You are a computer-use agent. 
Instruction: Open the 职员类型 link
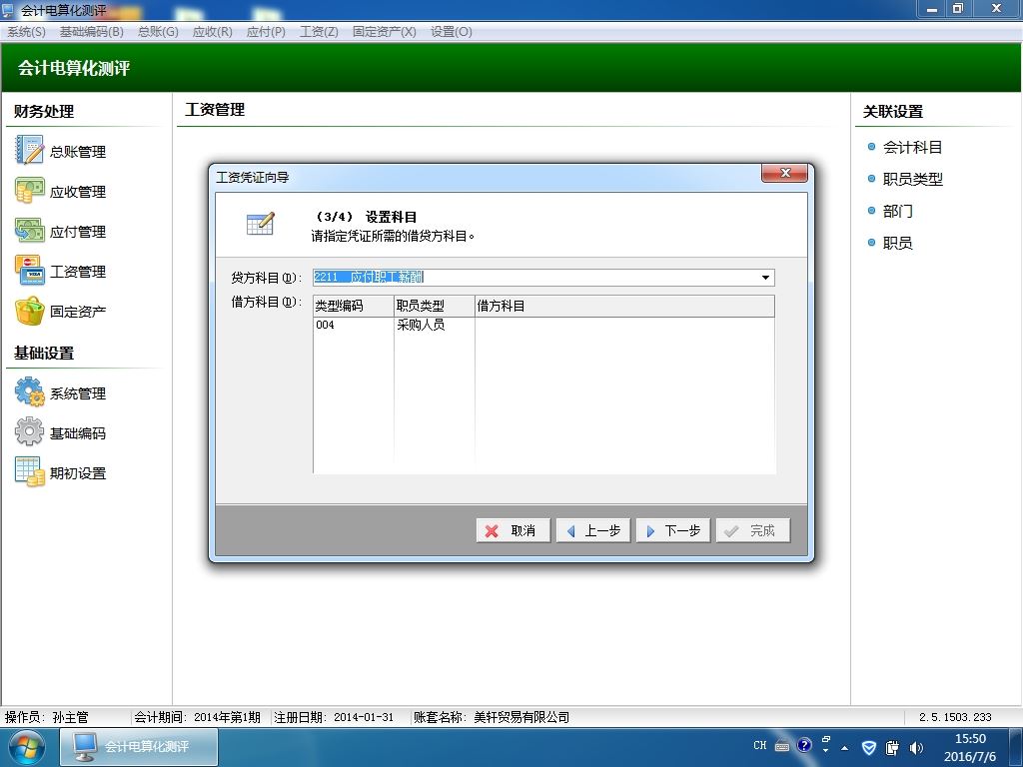pyautogui.click(x=912, y=180)
